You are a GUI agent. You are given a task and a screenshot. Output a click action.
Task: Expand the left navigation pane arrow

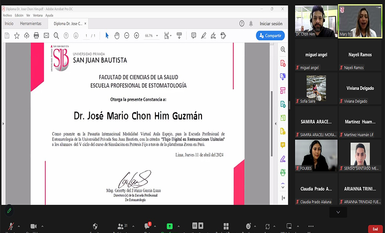(x=3, y=124)
